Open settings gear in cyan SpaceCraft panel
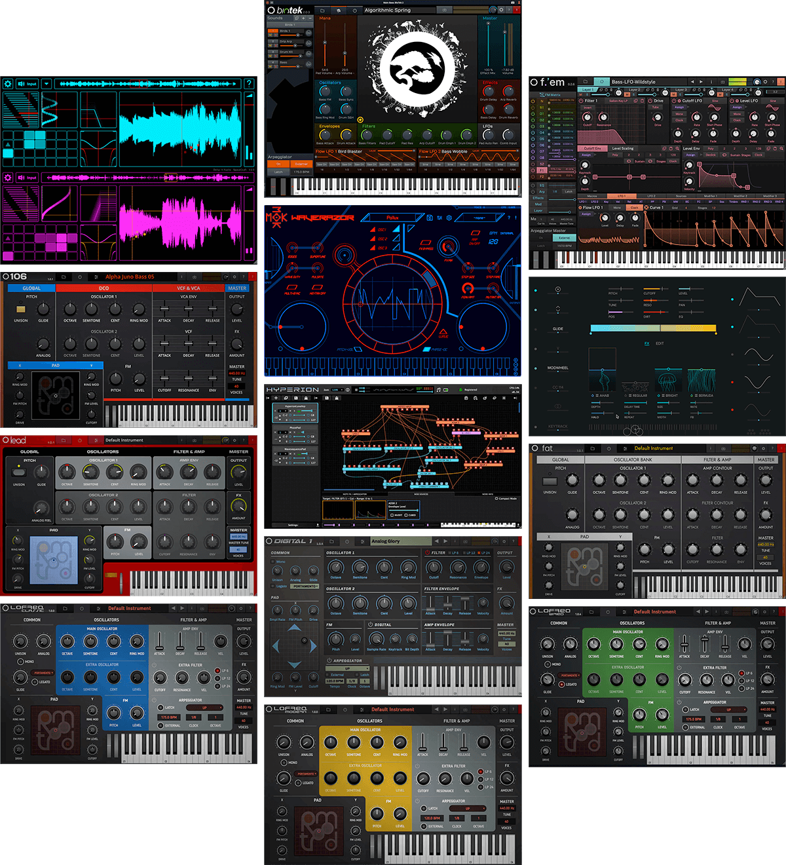Viewport: 786px width, 865px height. (8, 84)
